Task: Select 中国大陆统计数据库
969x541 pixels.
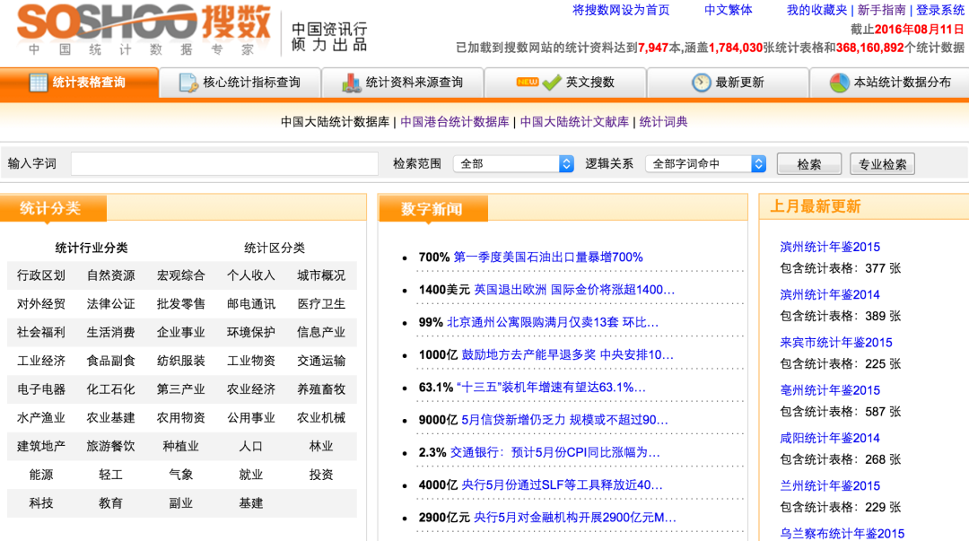Action: point(335,122)
